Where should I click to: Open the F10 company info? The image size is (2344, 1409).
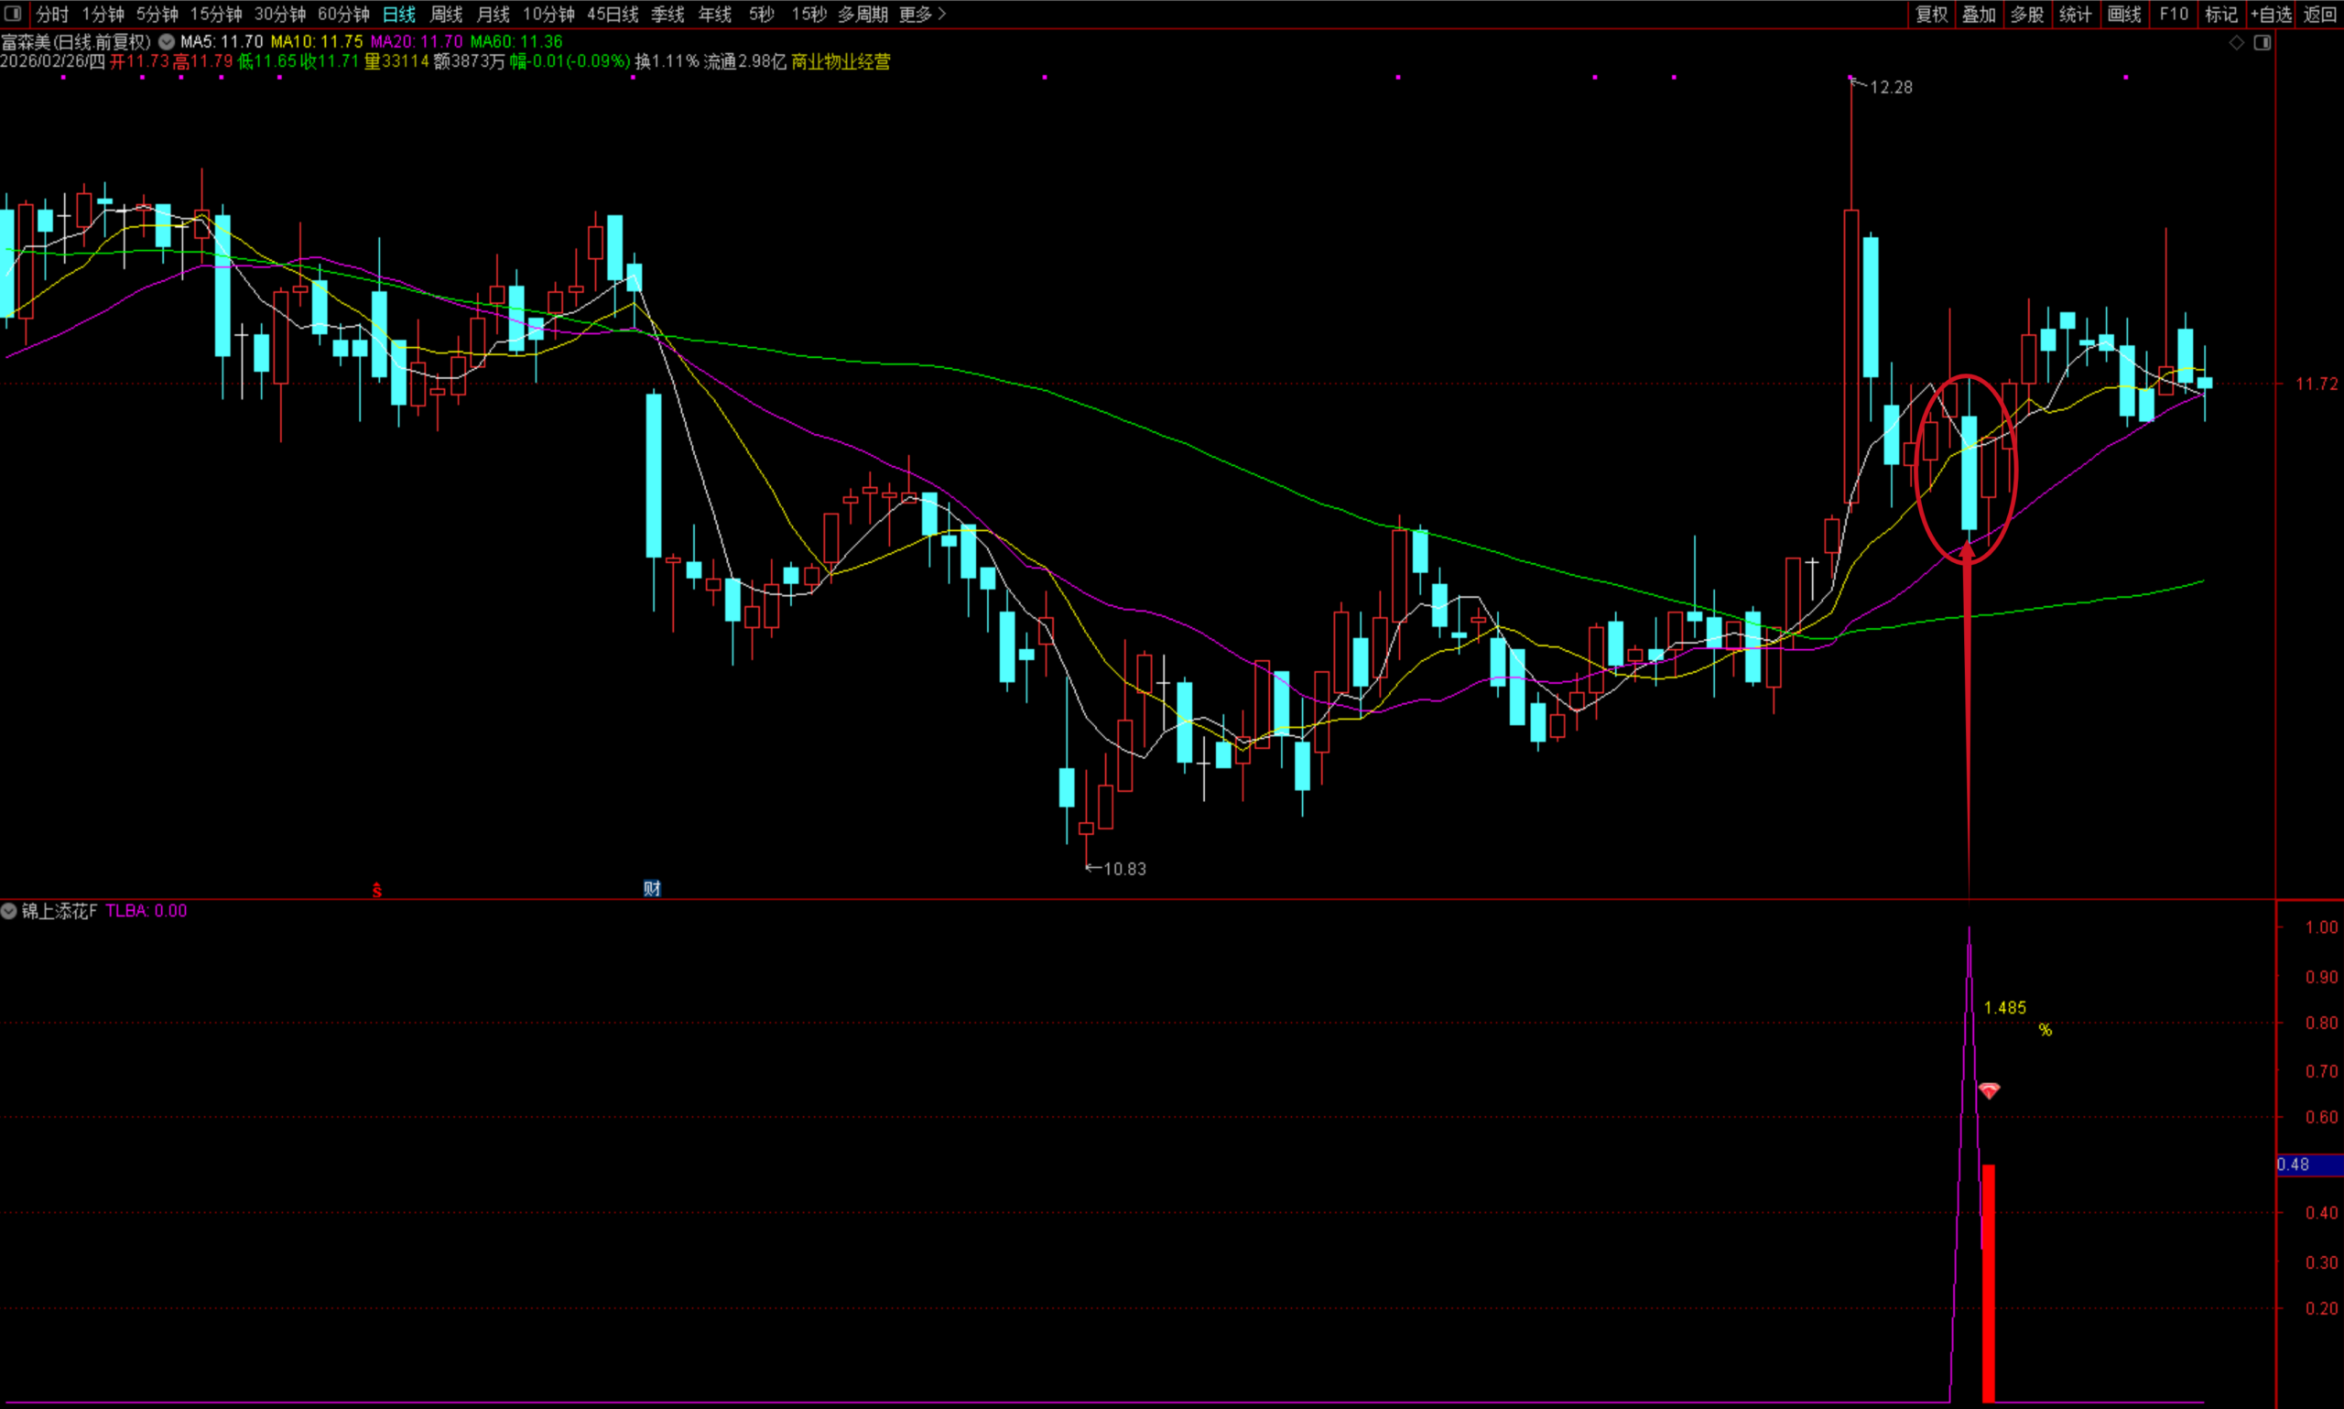2173,15
